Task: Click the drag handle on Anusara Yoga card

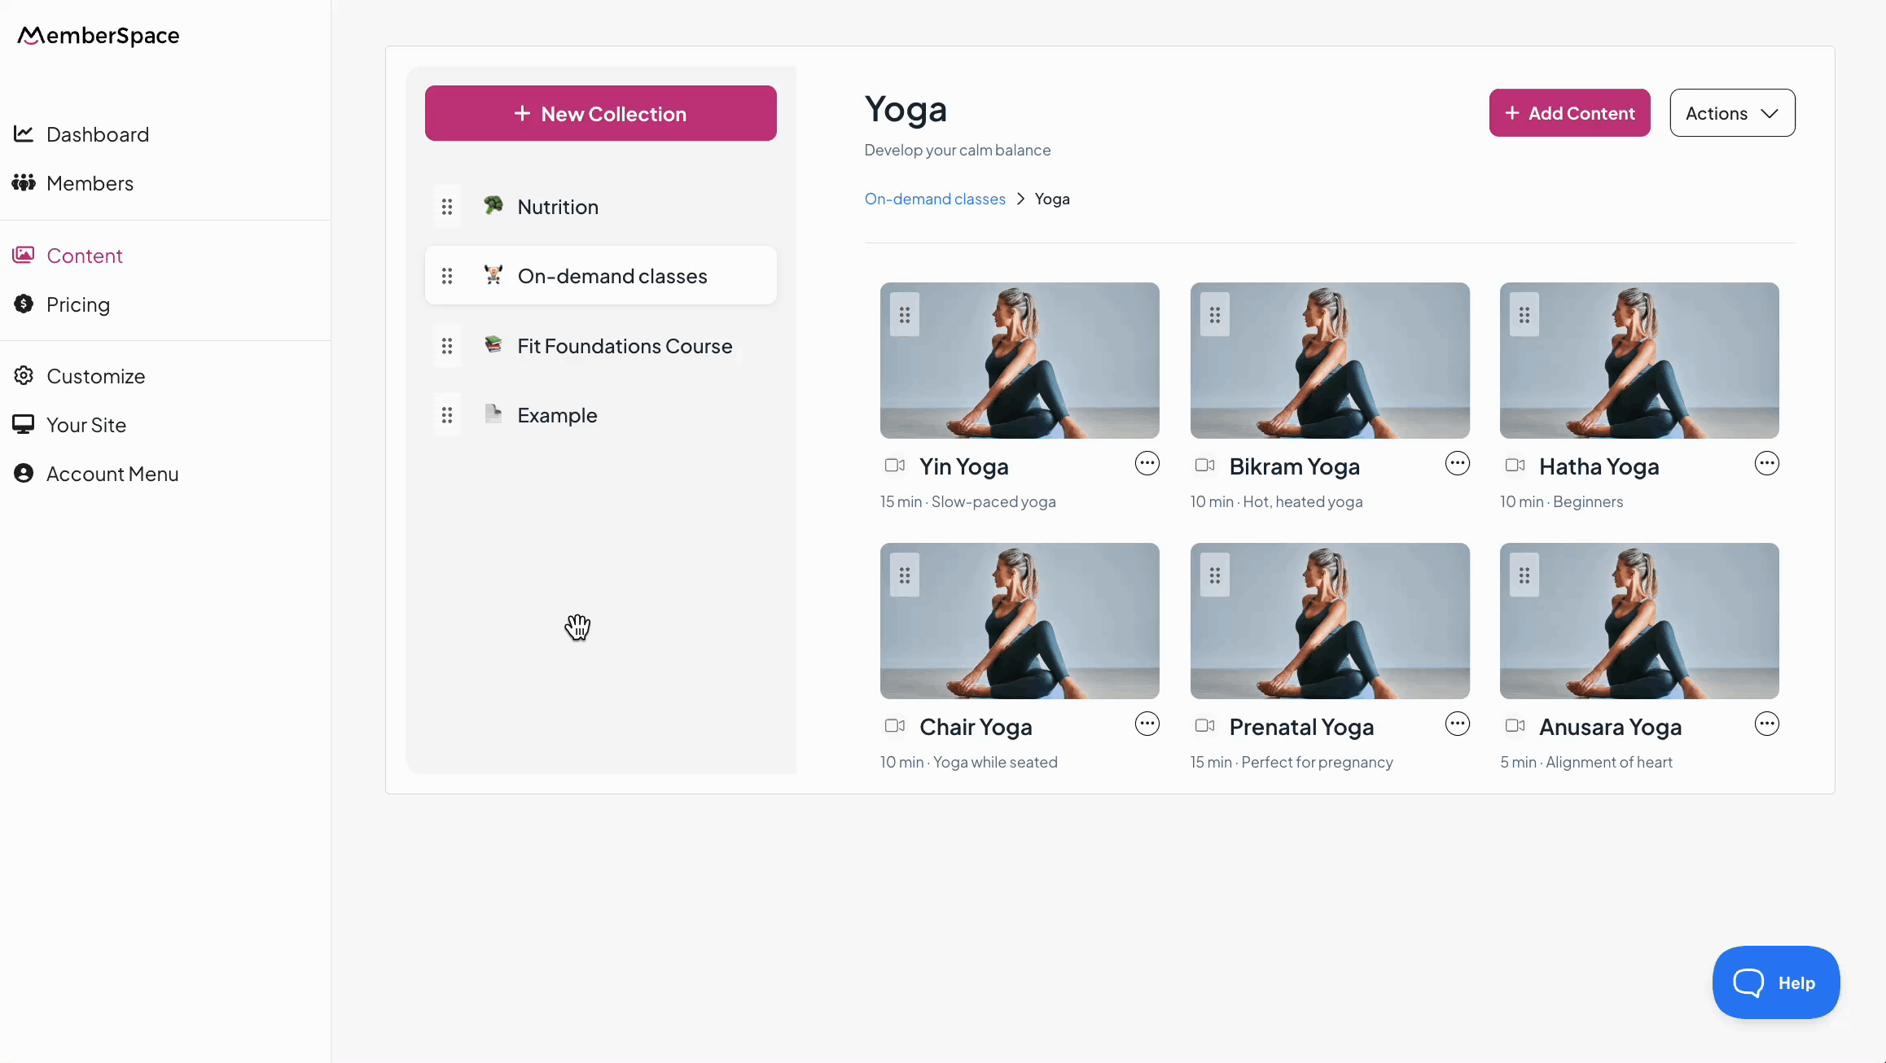Action: (x=1524, y=575)
